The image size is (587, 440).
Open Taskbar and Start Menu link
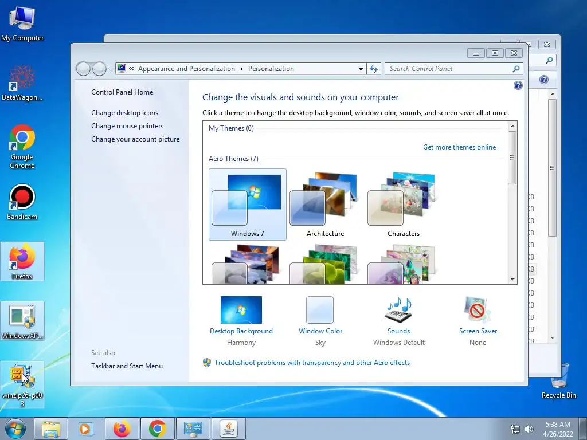point(127,366)
